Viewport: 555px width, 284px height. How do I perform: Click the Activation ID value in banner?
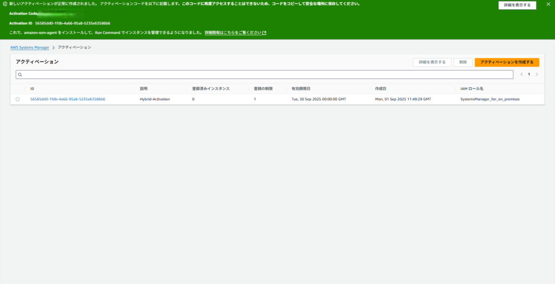click(x=73, y=23)
